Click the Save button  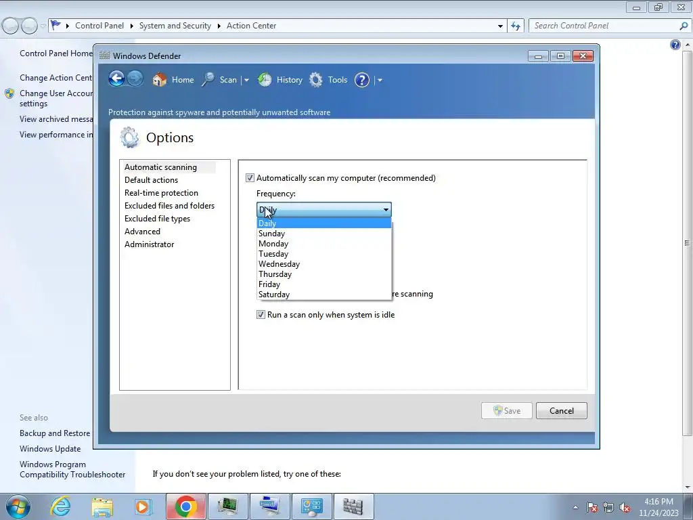506,411
